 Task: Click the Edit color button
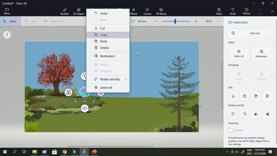[250, 33]
